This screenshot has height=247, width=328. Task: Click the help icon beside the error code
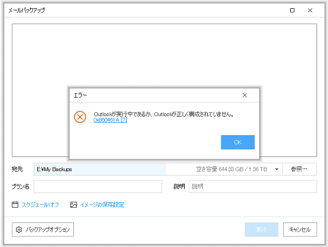124,120
